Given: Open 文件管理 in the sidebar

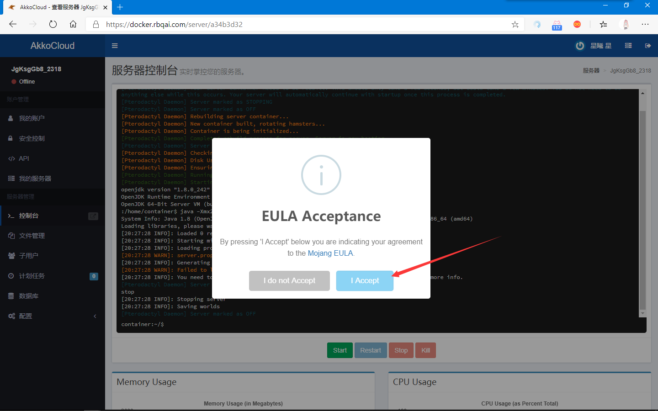Looking at the screenshot, I should pyautogui.click(x=53, y=236).
